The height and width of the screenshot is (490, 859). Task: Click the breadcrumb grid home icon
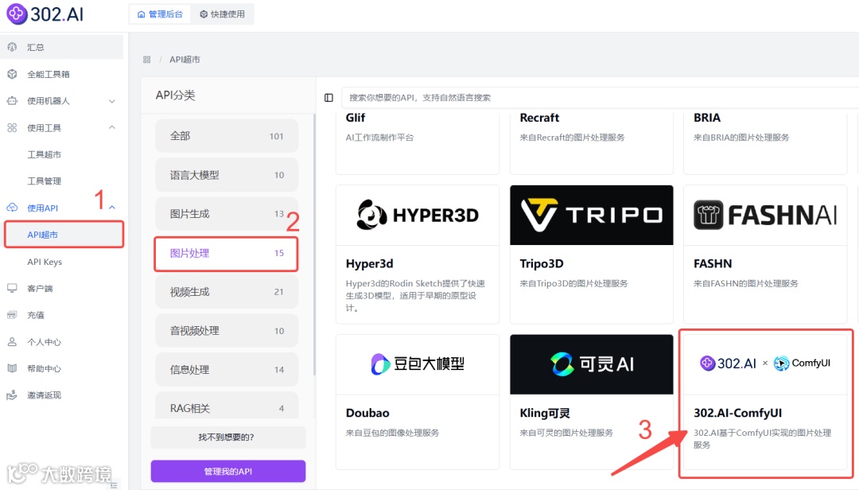coord(147,59)
